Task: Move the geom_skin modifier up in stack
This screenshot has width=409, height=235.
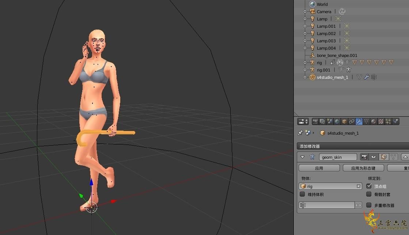Action: pyautogui.click(x=405, y=157)
